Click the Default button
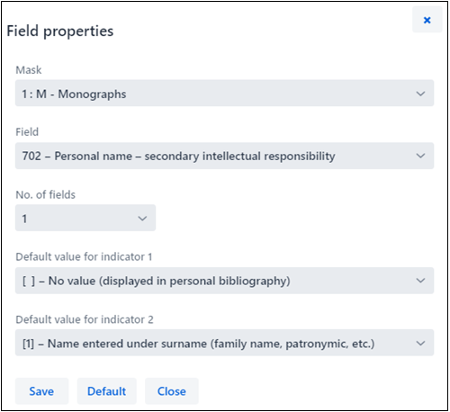Viewport: 450px width, 412px height. 107,391
